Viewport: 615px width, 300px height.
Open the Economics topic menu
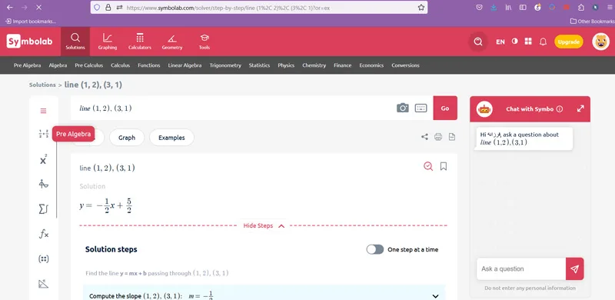click(371, 65)
